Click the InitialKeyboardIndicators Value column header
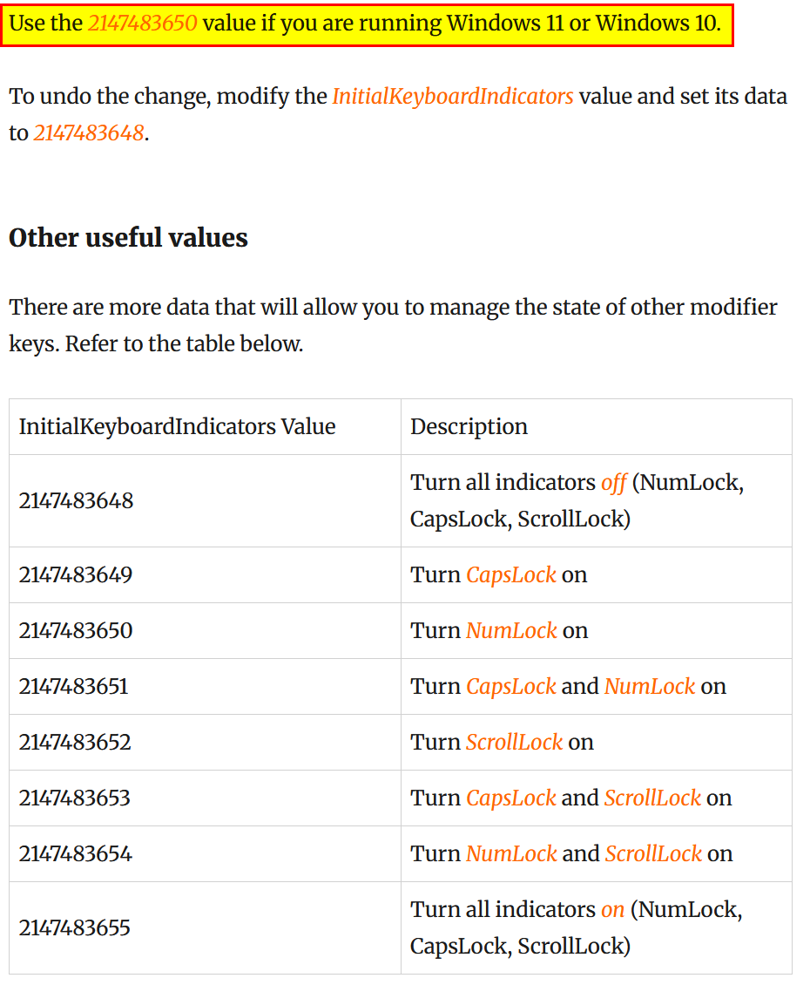 [x=205, y=426]
